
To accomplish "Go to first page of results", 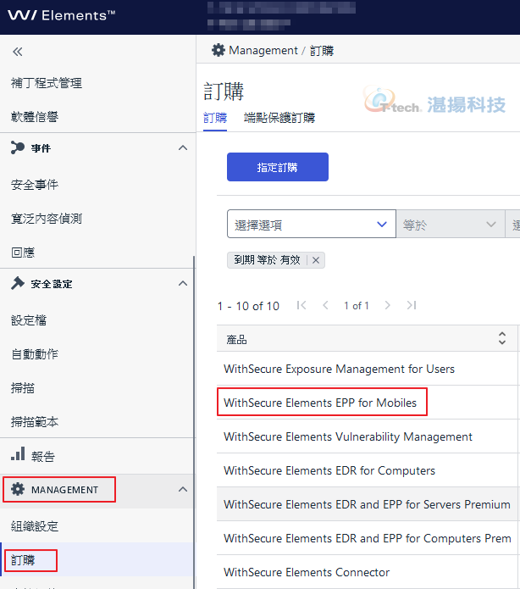I will point(301,305).
